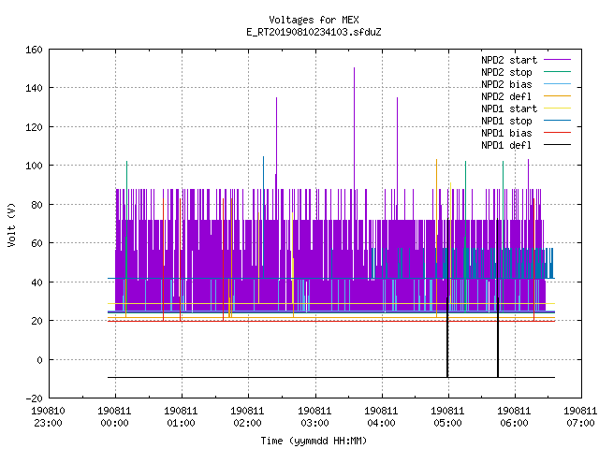This screenshot has height=449, width=599.
Task: Click the orange NPD2 defl legend line
Action: (558, 96)
